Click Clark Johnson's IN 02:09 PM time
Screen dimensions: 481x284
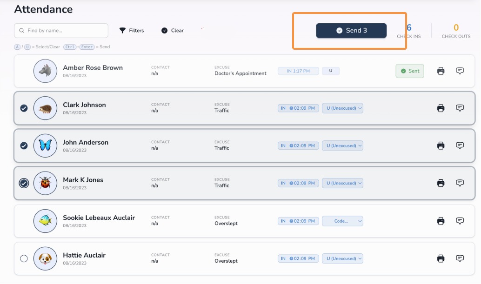(x=298, y=108)
